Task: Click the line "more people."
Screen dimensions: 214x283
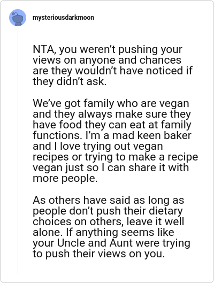Action: pos(65,178)
